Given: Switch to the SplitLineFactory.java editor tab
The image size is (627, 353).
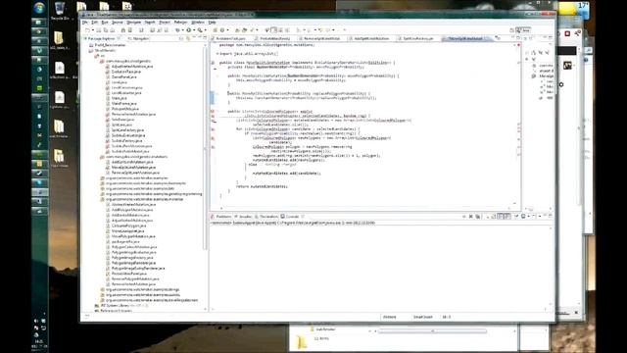Looking at the screenshot, I should click(x=416, y=38).
